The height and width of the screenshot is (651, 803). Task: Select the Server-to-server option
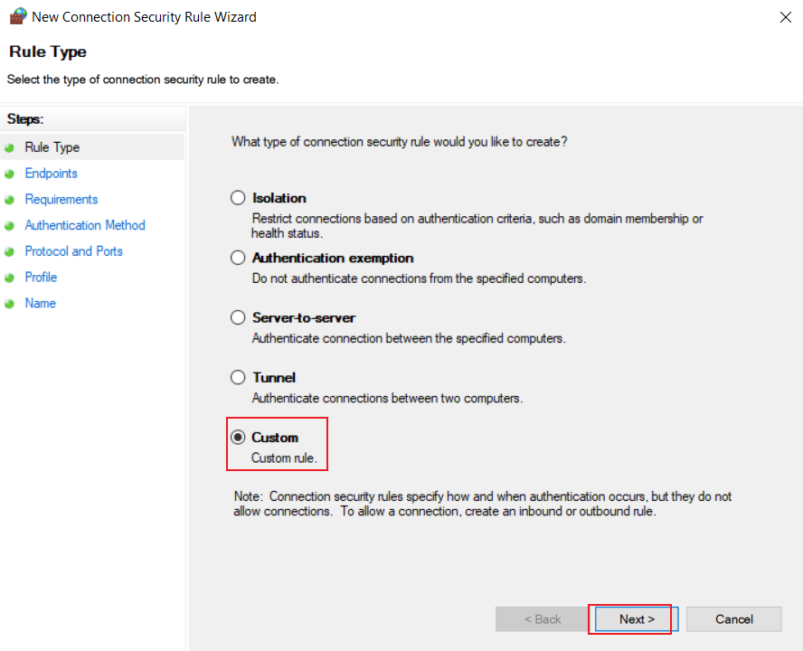[238, 317]
